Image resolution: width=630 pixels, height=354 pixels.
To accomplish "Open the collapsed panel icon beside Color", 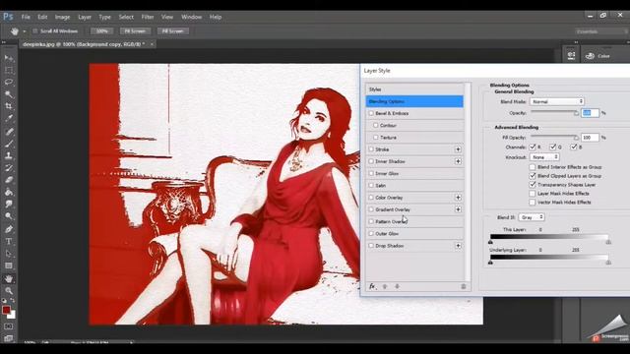I will [571, 55].
